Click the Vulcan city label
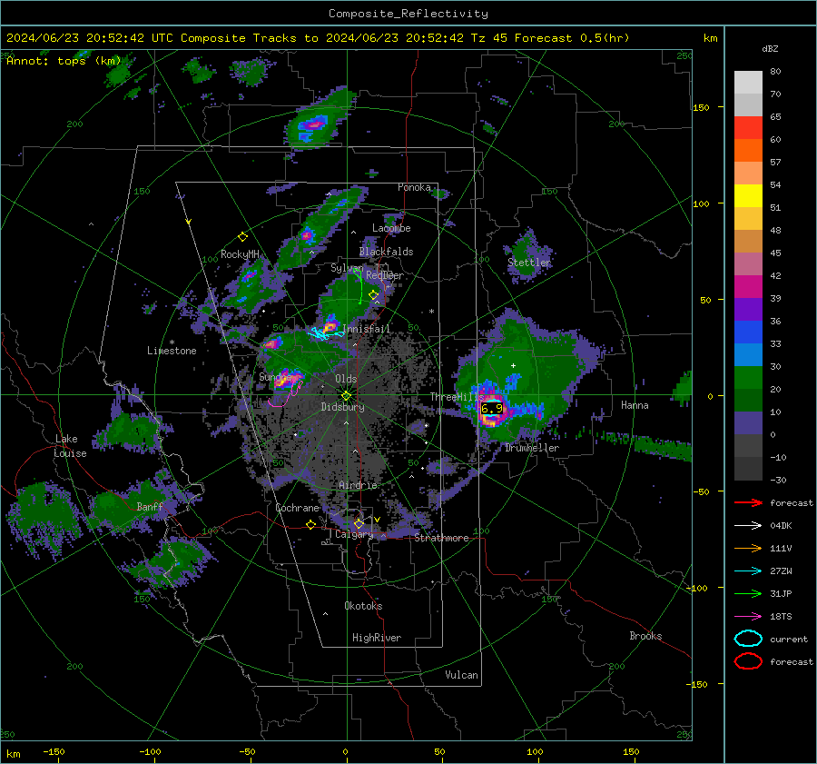This screenshot has height=764, width=817. (461, 675)
